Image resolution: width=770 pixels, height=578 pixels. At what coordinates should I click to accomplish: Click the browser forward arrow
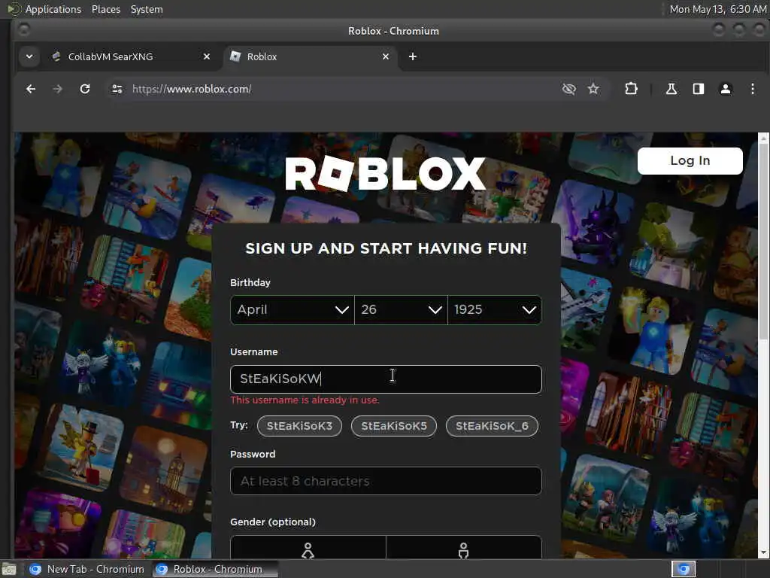pos(57,89)
